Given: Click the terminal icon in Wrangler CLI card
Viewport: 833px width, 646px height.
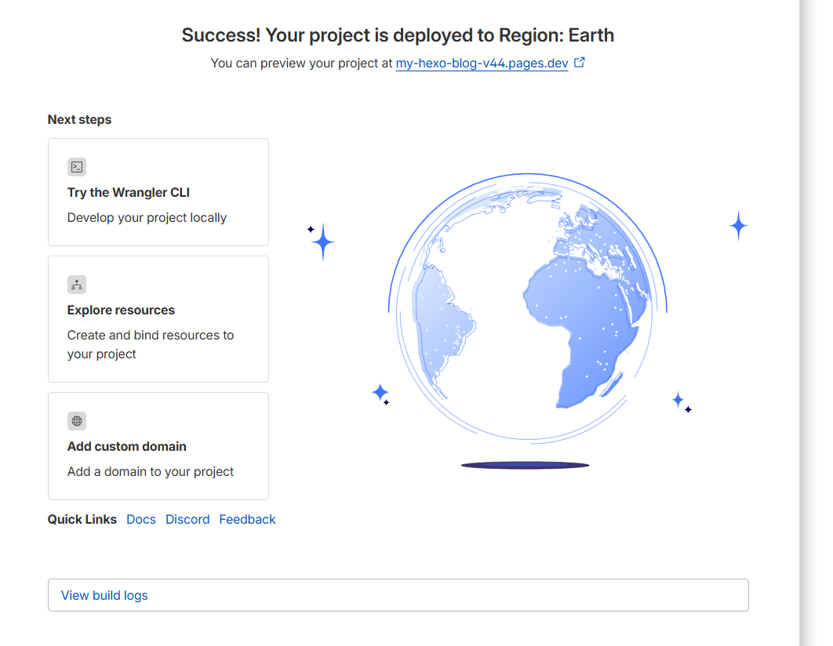Looking at the screenshot, I should click(77, 167).
